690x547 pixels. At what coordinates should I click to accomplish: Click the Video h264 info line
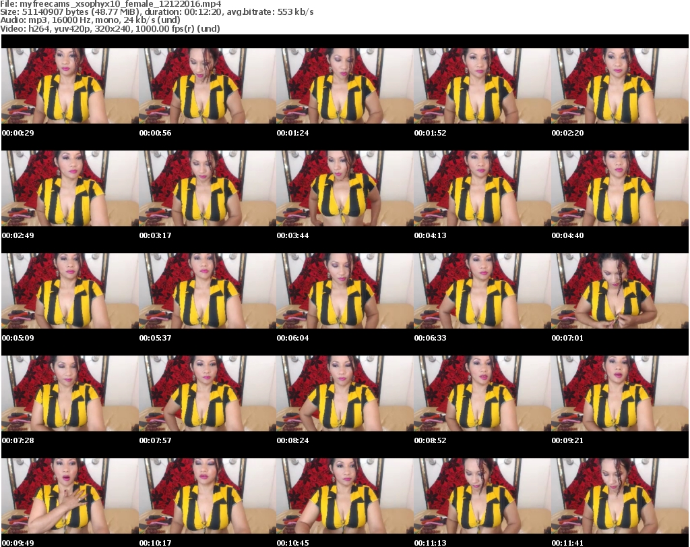coord(110,28)
